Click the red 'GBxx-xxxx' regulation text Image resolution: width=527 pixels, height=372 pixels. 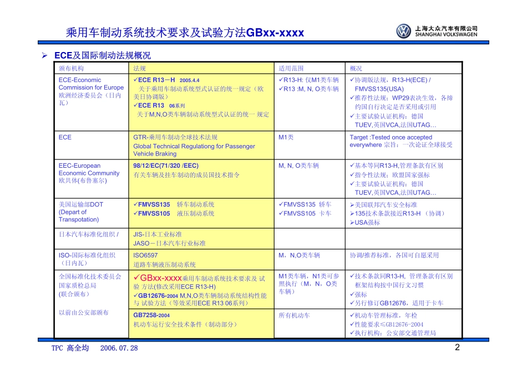(x=161, y=278)
